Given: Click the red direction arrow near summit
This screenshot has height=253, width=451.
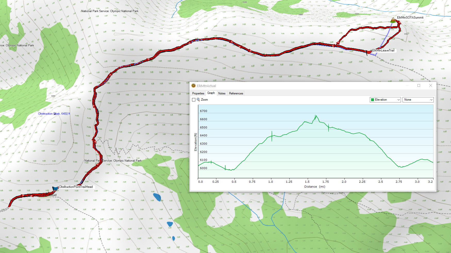Looking at the screenshot, I should (399, 23).
